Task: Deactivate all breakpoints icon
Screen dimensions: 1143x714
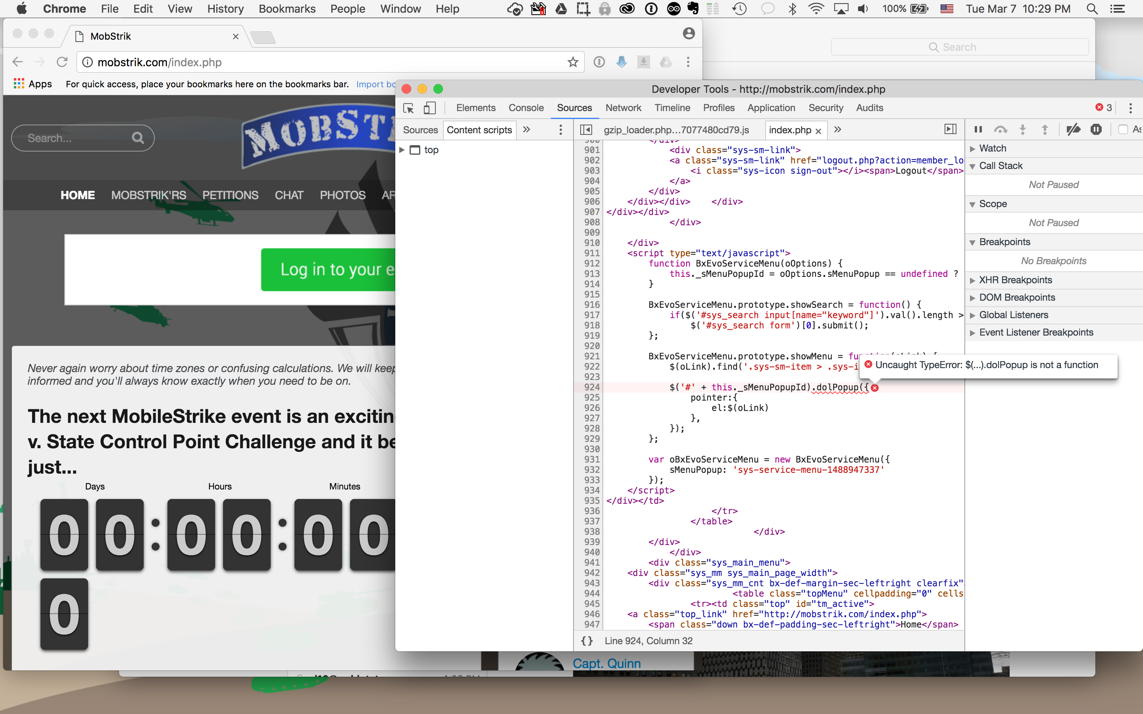Action: tap(1073, 129)
